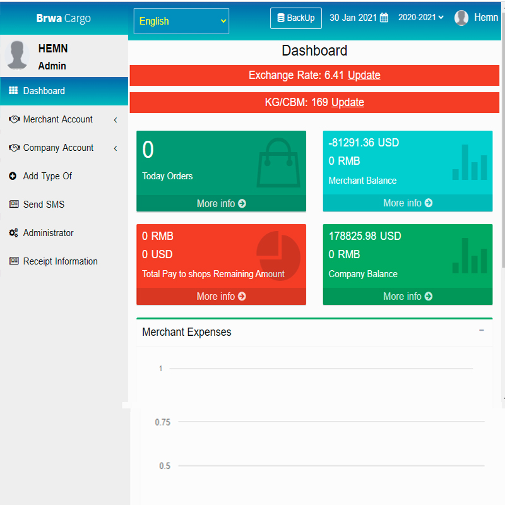Image resolution: width=505 pixels, height=505 pixels.
Task: Click the Administrator gears icon
Action: (13, 233)
